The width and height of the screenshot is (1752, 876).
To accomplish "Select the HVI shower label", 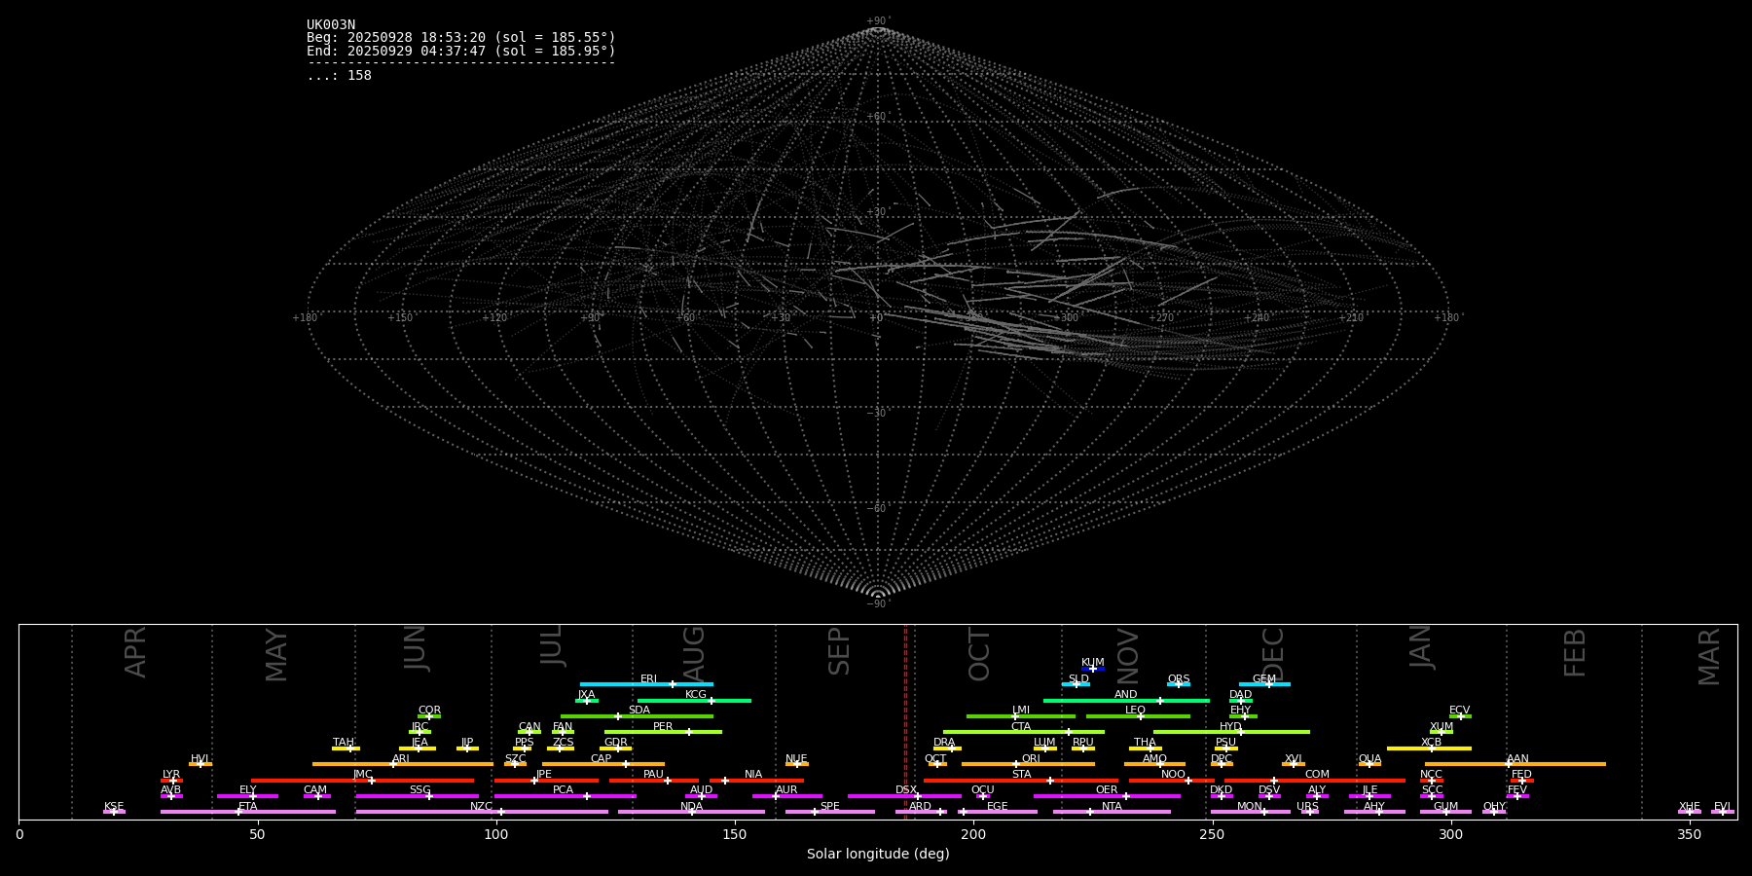I will (x=200, y=758).
